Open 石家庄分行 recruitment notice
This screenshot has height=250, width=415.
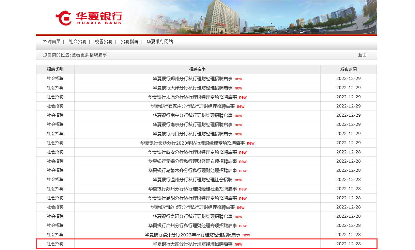(193, 106)
